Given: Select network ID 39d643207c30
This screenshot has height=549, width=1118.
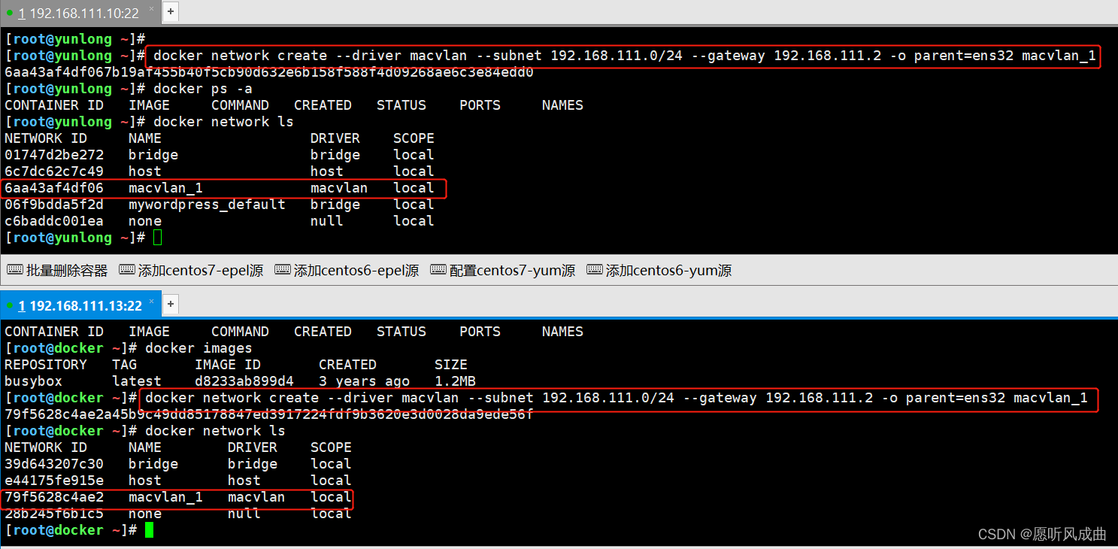Looking at the screenshot, I should click(x=54, y=464).
